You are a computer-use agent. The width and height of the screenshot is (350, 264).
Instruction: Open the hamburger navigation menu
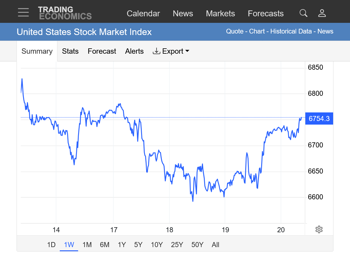(x=23, y=12)
